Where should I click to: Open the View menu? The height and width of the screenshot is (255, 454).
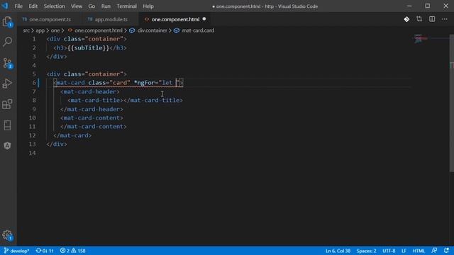77,6
